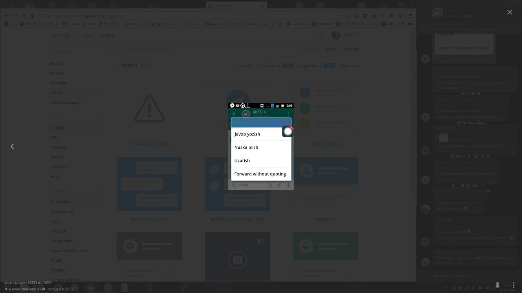Click phone screenshot's three-dot overflow icon

tap(289, 114)
